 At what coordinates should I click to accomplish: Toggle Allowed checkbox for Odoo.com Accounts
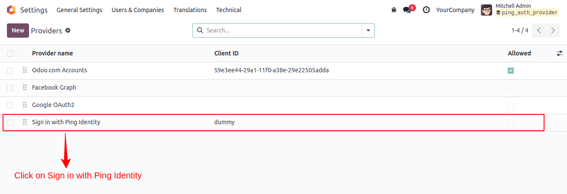pyautogui.click(x=511, y=71)
